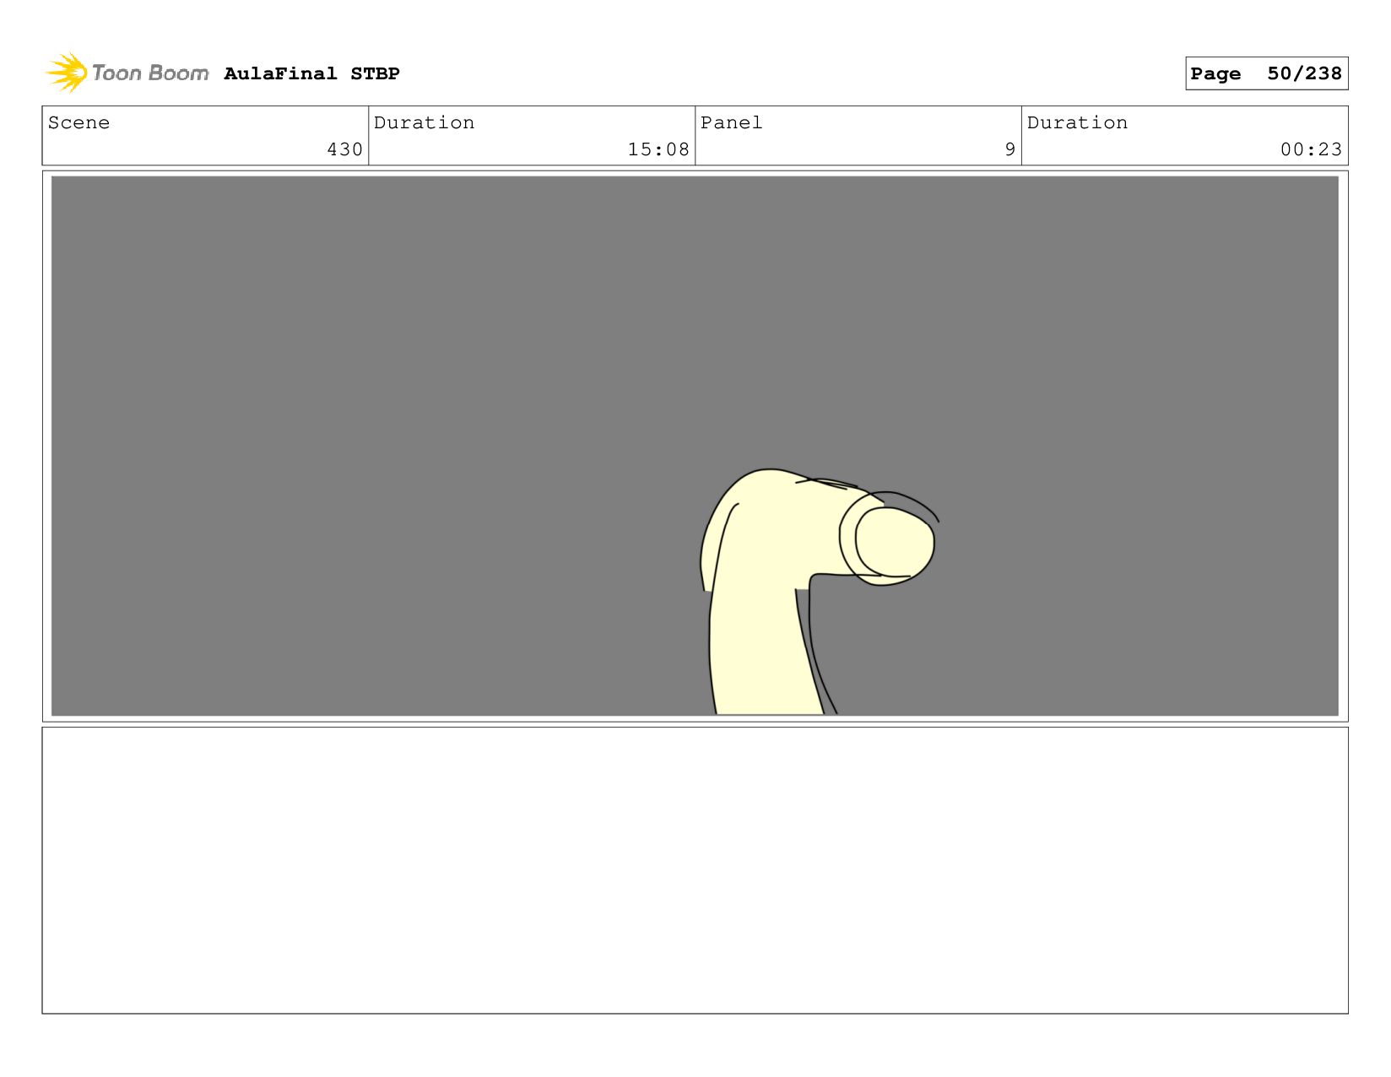Select the AulaFinal STBP title text
The image size is (1391, 1077).
coord(311,73)
